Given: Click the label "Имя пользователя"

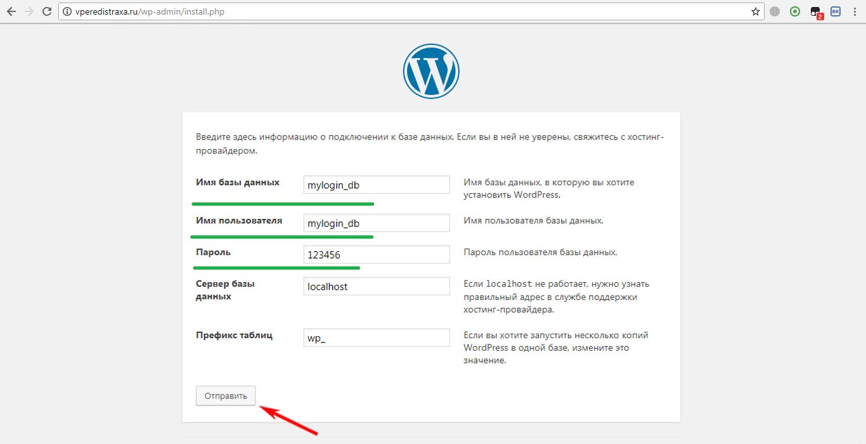Looking at the screenshot, I should coord(239,221).
